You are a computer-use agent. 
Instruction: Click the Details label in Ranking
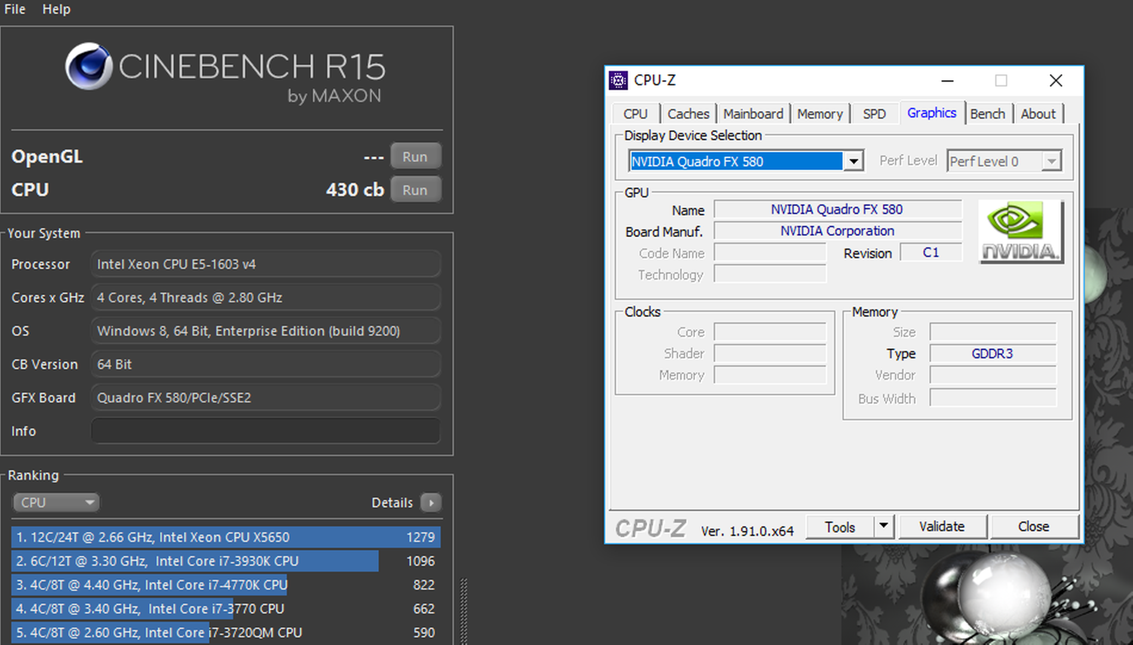[x=392, y=503]
